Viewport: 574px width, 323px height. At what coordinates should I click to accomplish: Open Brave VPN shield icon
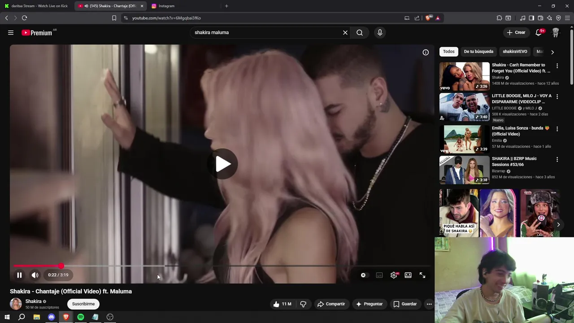558,18
